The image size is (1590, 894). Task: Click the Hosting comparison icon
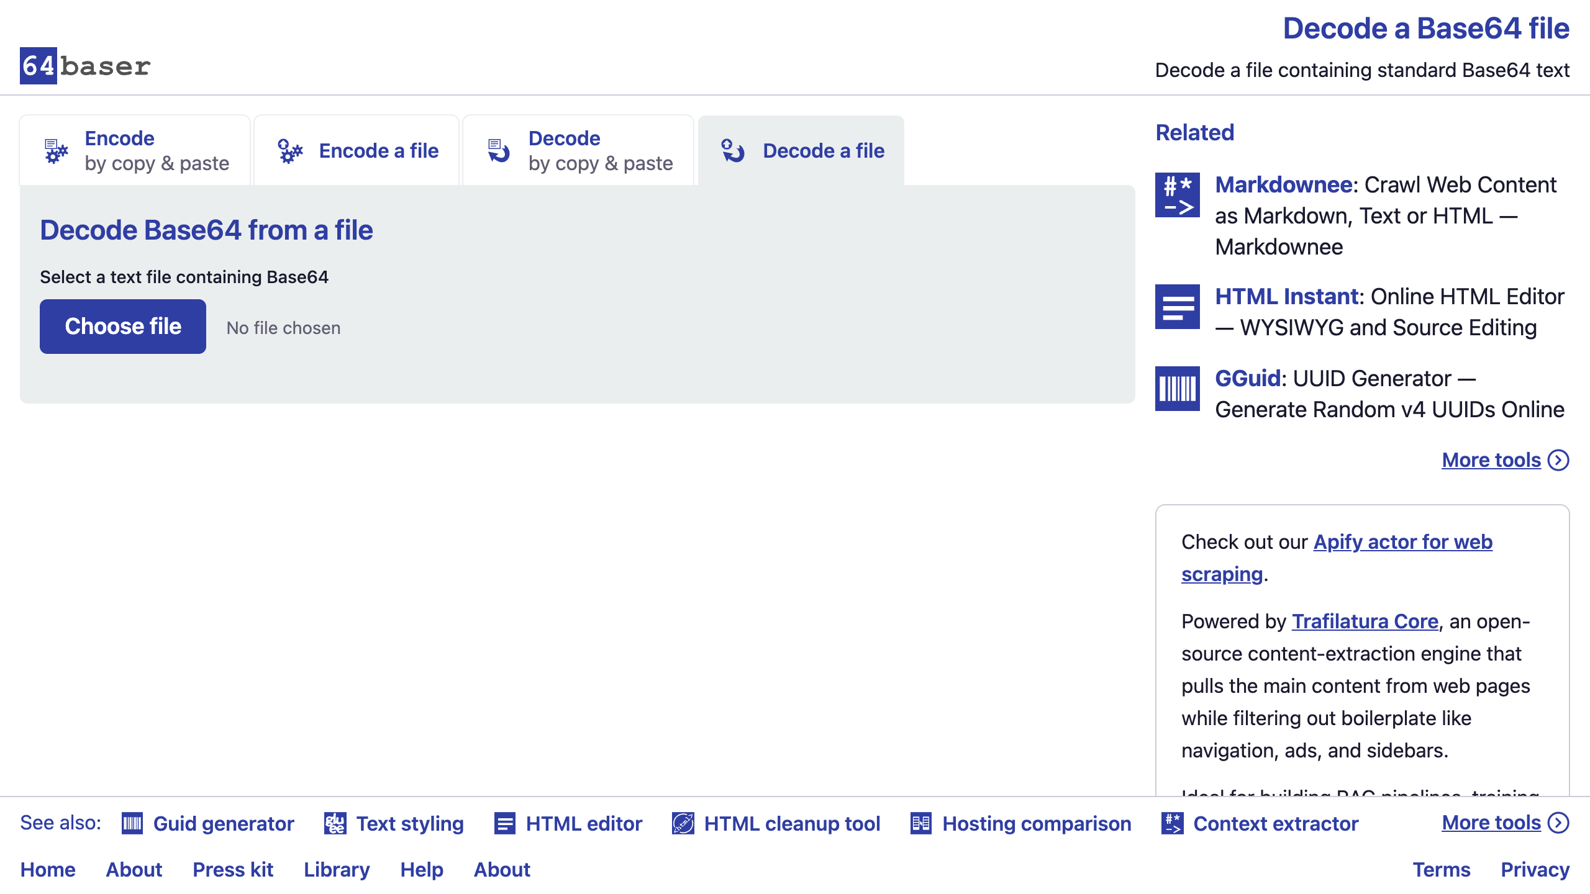click(x=921, y=824)
